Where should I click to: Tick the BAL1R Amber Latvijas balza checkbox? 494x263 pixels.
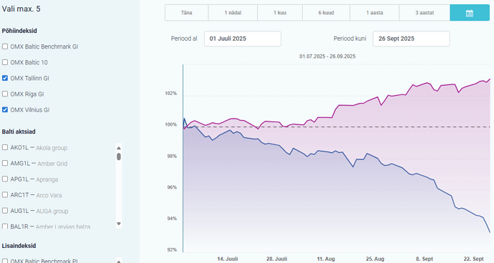click(x=5, y=226)
